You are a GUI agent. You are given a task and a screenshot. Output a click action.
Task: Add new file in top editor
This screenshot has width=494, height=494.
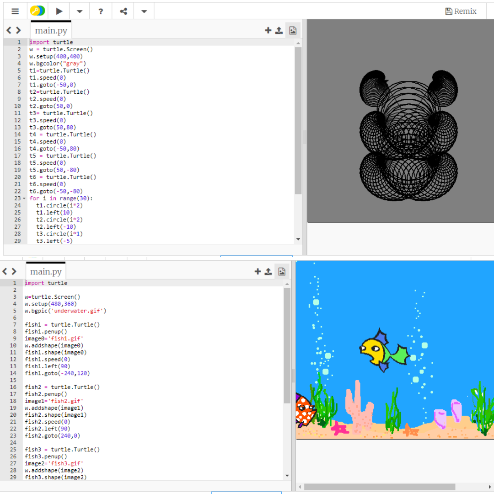tap(268, 30)
